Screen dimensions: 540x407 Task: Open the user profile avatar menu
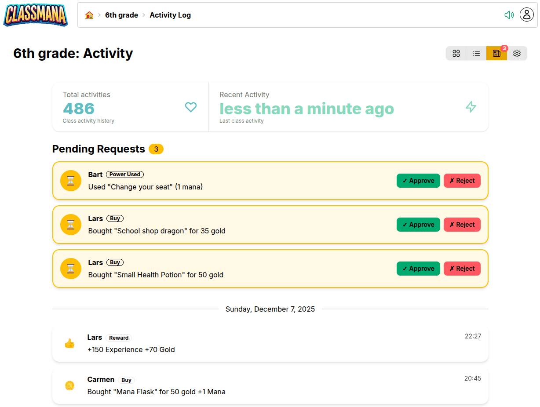pos(526,15)
